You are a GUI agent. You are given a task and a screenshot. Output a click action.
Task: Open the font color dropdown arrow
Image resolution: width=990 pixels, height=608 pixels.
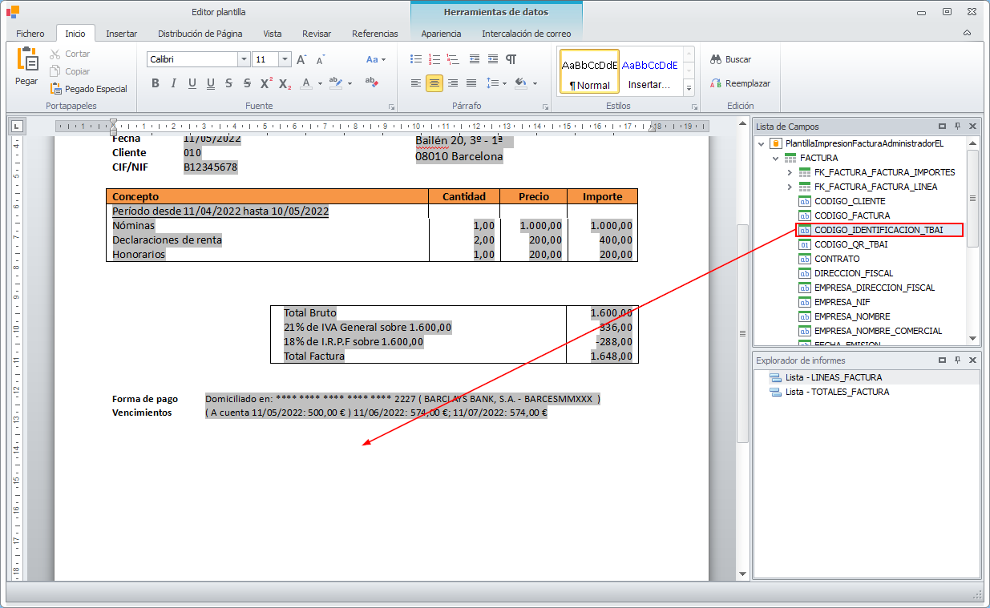pos(321,83)
